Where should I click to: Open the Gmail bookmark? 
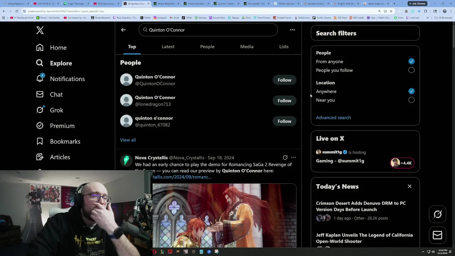click(x=175, y=17)
